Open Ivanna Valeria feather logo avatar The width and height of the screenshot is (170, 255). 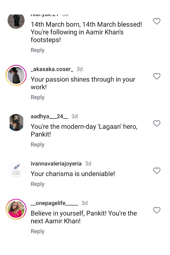pyautogui.click(x=16, y=170)
